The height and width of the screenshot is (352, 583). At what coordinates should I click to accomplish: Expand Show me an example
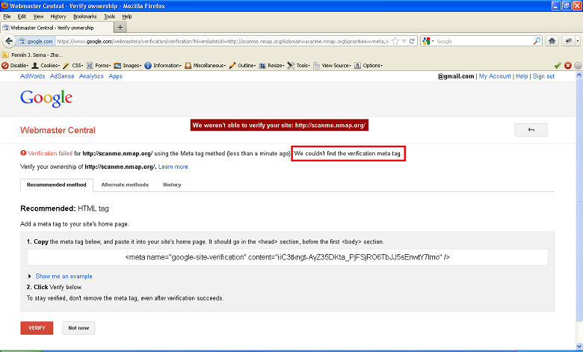point(64,277)
